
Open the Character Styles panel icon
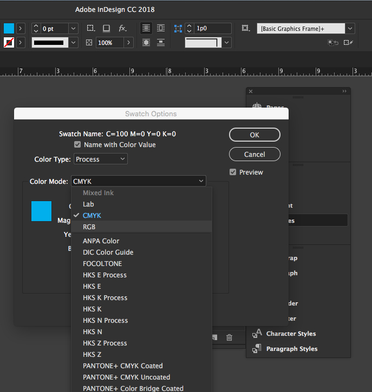(257, 334)
